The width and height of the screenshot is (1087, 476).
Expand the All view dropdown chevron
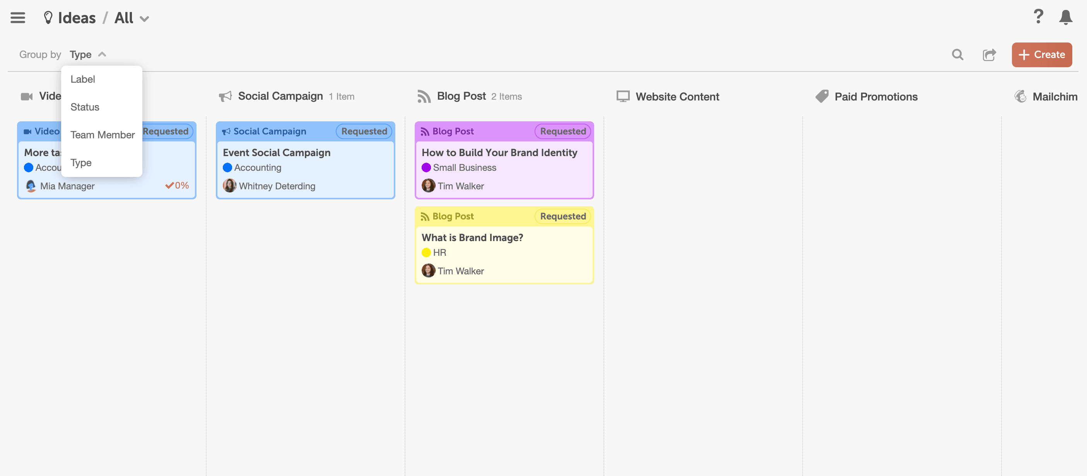click(144, 19)
